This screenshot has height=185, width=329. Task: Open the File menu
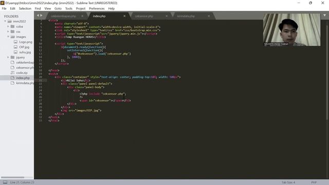point(4,9)
